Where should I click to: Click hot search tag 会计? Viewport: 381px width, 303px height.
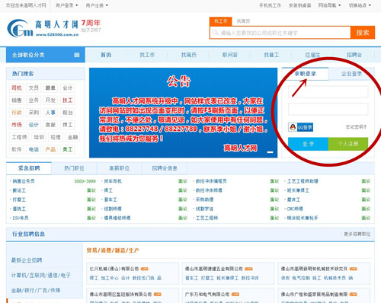pos(68,88)
